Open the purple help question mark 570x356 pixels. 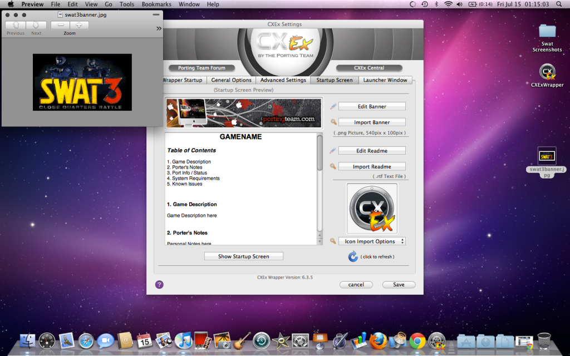click(x=159, y=284)
